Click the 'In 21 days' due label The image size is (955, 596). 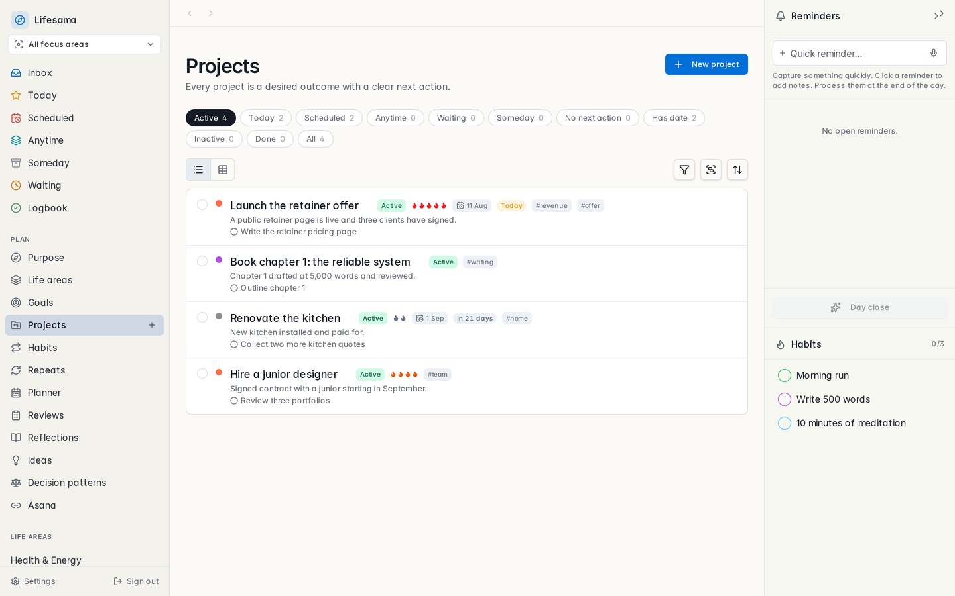click(475, 319)
